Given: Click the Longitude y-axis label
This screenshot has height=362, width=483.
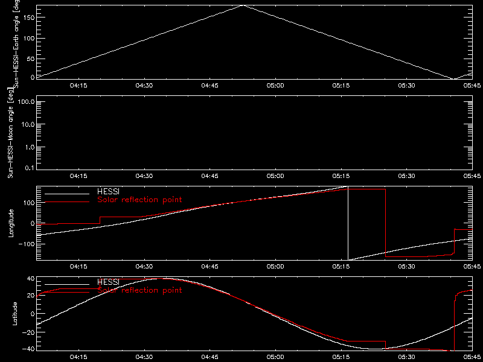Looking at the screenshot, I should click(x=11, y=223).
